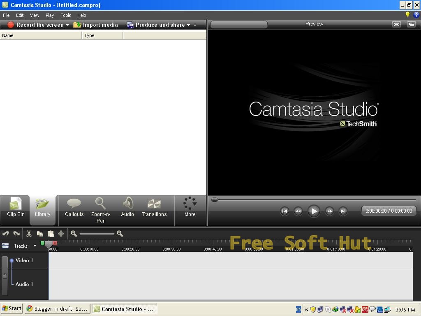Click Produce and share button
This screenshot has height=316, width=421.
pos(156,25)
